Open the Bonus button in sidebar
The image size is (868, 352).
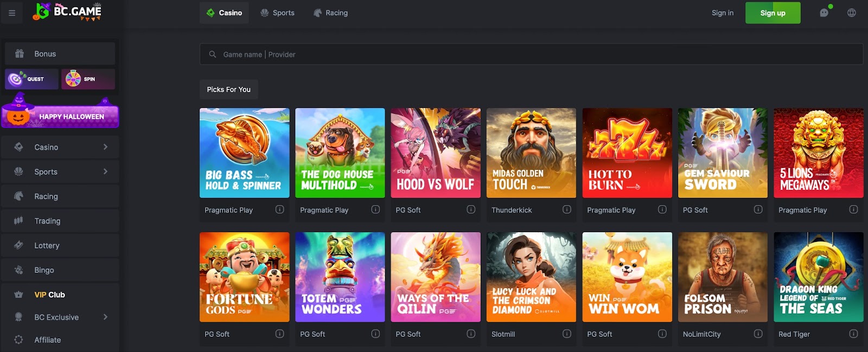pos(60,54)
